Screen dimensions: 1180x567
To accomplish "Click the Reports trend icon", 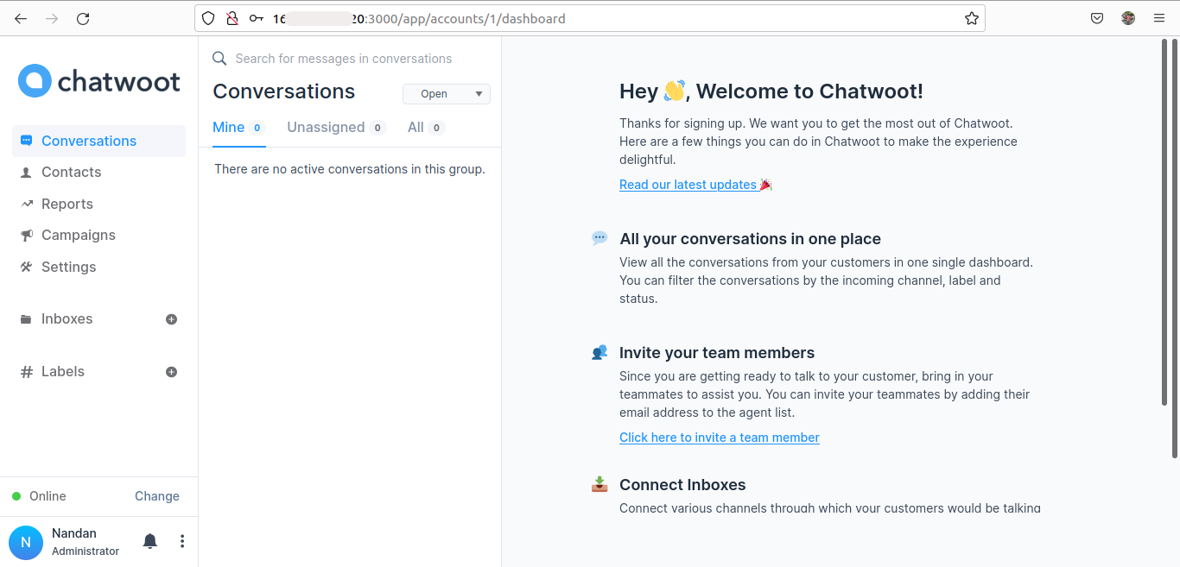I will coord(26,204).
